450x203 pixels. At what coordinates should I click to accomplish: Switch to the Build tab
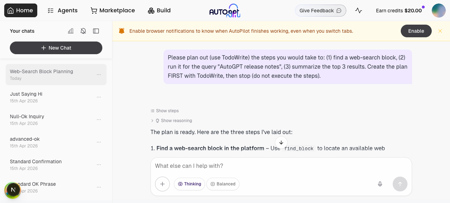click(159, 11)
